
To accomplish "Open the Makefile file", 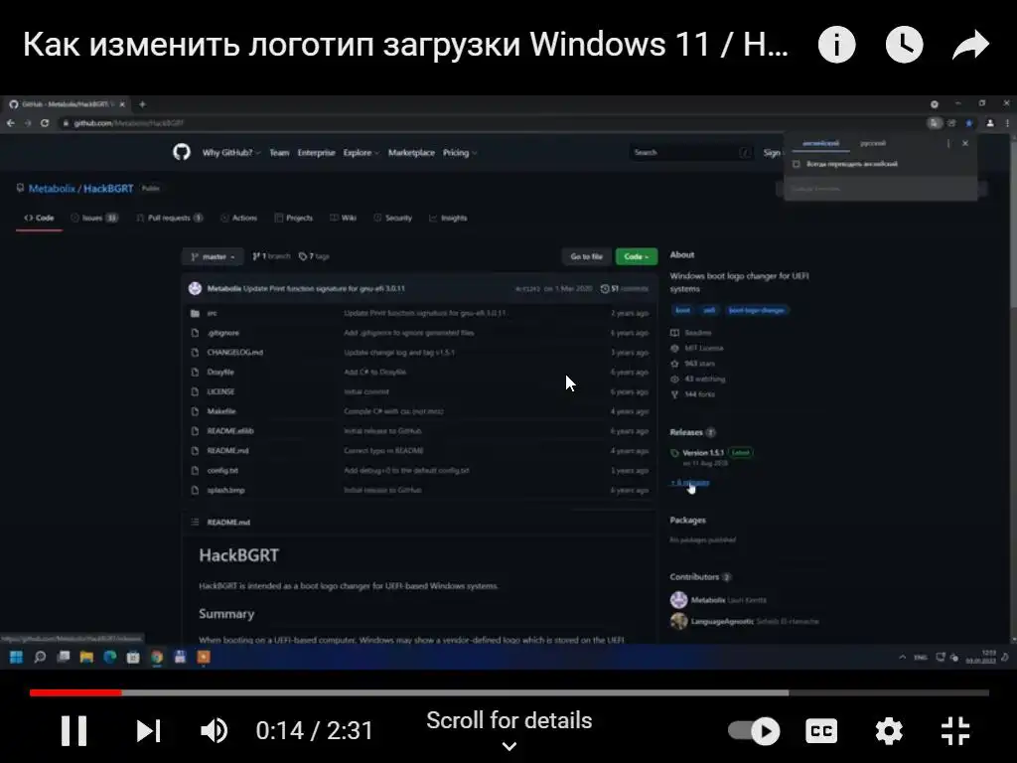I will coord(221,411).
